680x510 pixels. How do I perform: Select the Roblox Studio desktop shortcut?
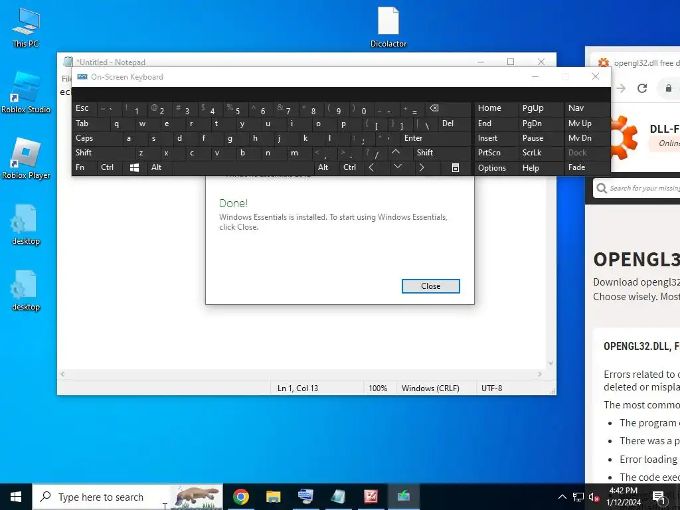26,92
